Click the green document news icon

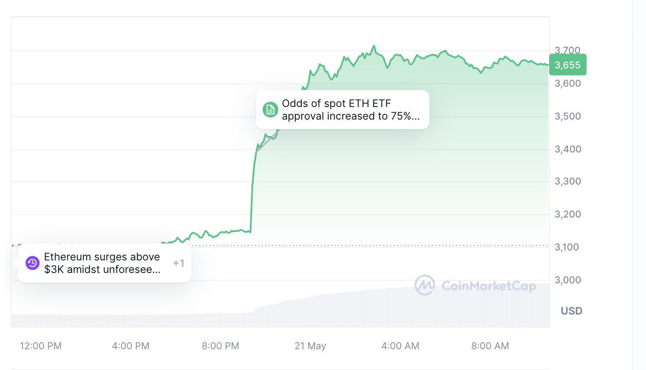[270, 110]
